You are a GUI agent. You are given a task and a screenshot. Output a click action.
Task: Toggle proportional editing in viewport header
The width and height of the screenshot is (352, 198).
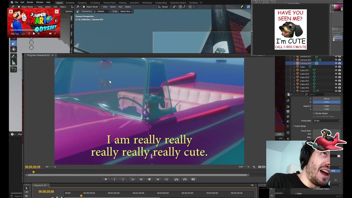click(190, 7)
